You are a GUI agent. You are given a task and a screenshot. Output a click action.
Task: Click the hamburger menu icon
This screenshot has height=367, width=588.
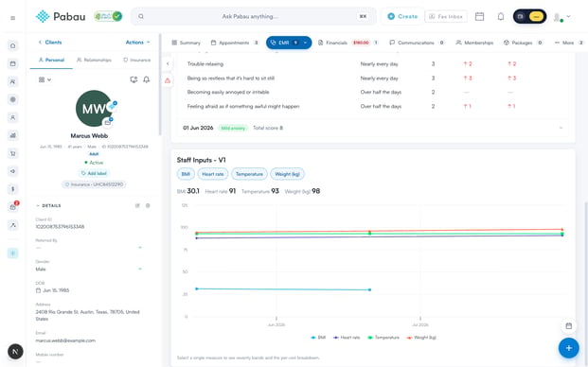[12, 18]
